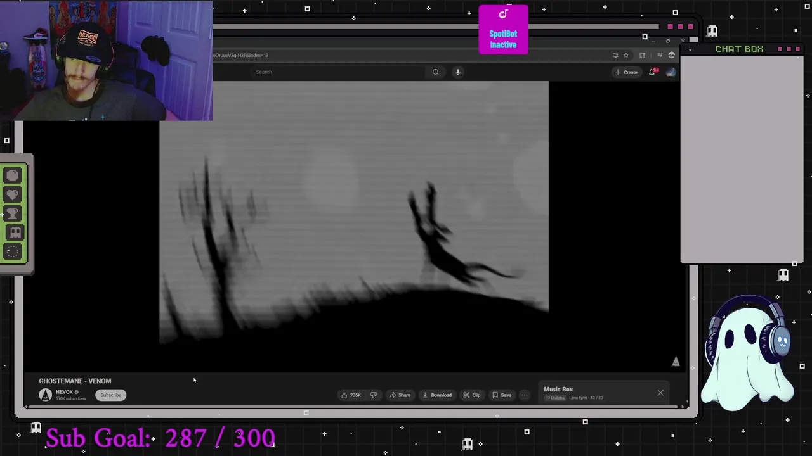
Task: Click the browser address bar URL
Action: click(x=241, y=55)
